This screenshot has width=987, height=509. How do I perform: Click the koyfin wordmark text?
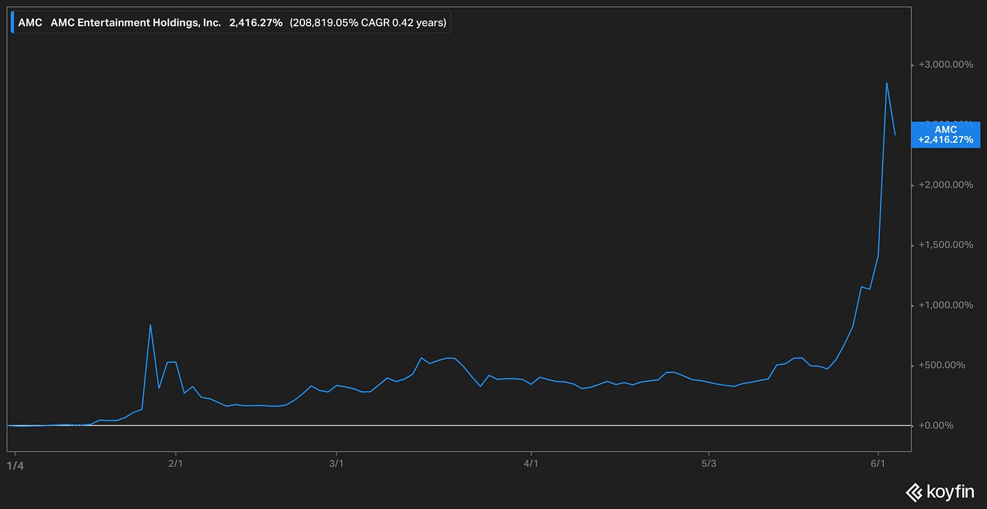(950, 492)
